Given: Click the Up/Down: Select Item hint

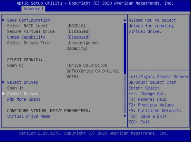Looking at the screenshot, I should tap(152, 82).
